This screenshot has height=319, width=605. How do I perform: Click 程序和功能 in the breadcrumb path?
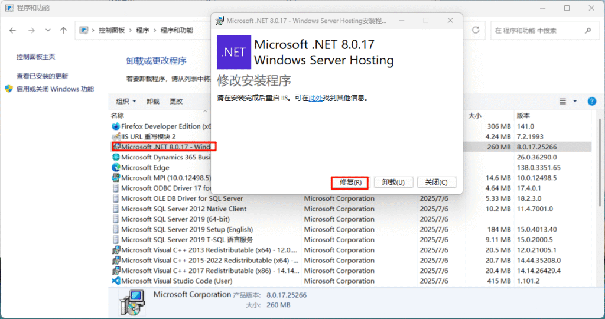[x=177, y=30]
